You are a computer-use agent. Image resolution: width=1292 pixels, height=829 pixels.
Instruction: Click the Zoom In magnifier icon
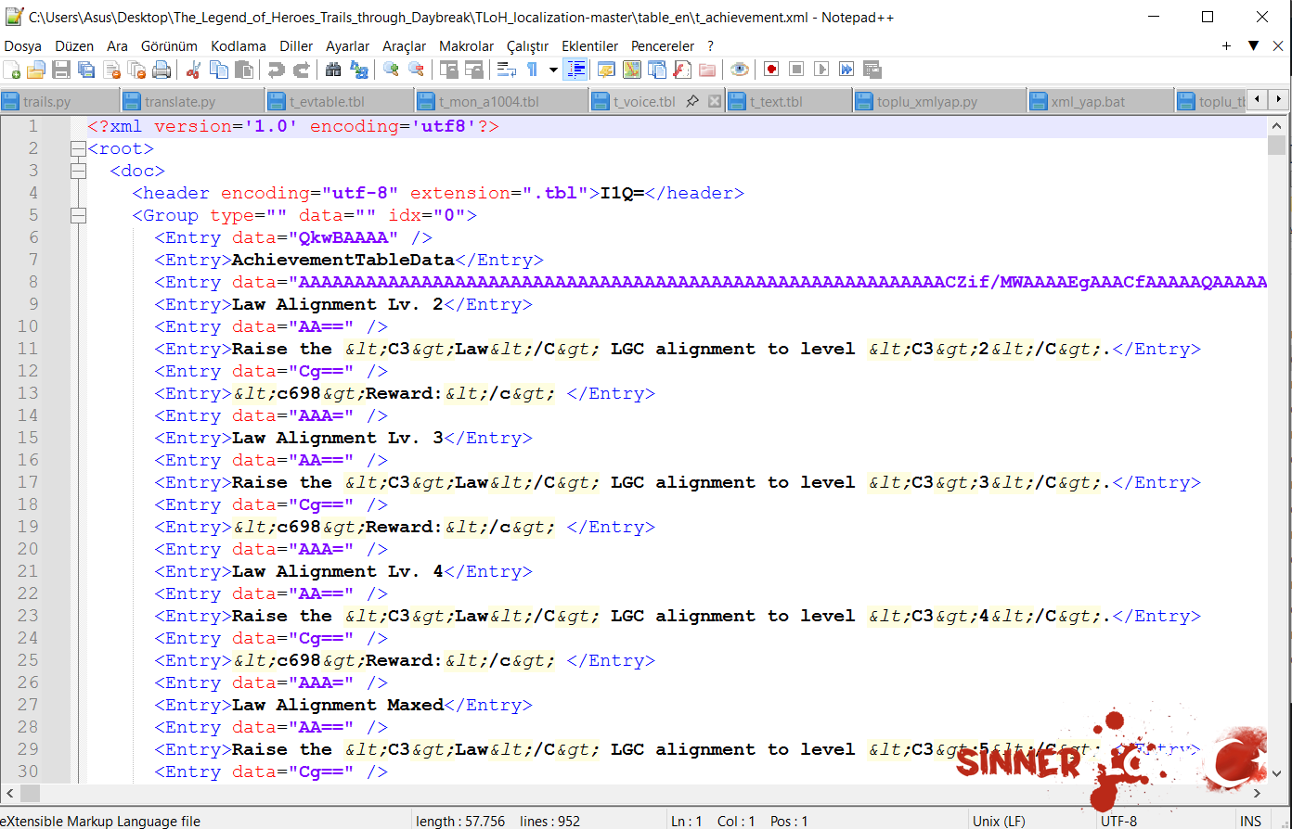(391, 70)
